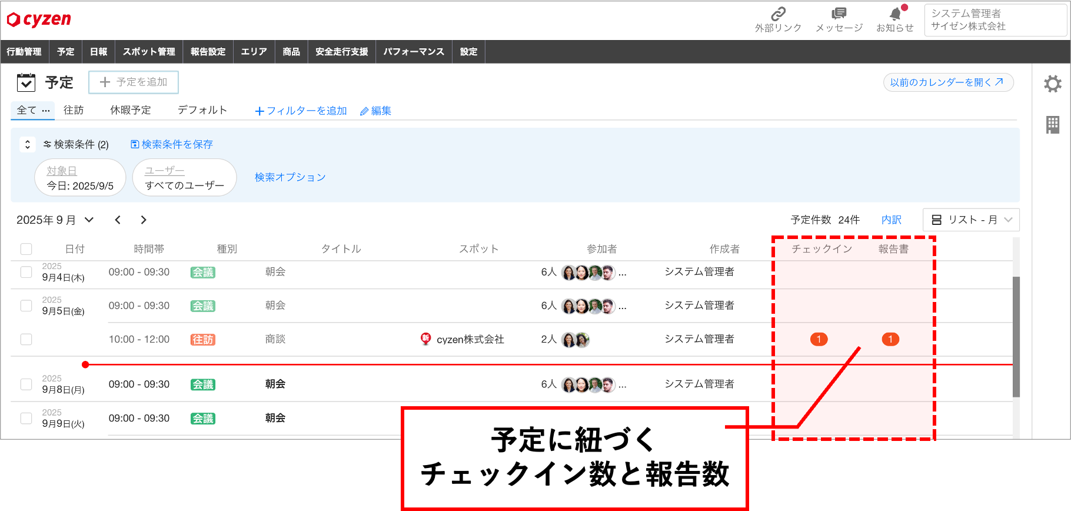This screenshot has width=1071, height=511.
Task: Click 以前のカレンダーを開く button
Action: click(x=948, y=82)
